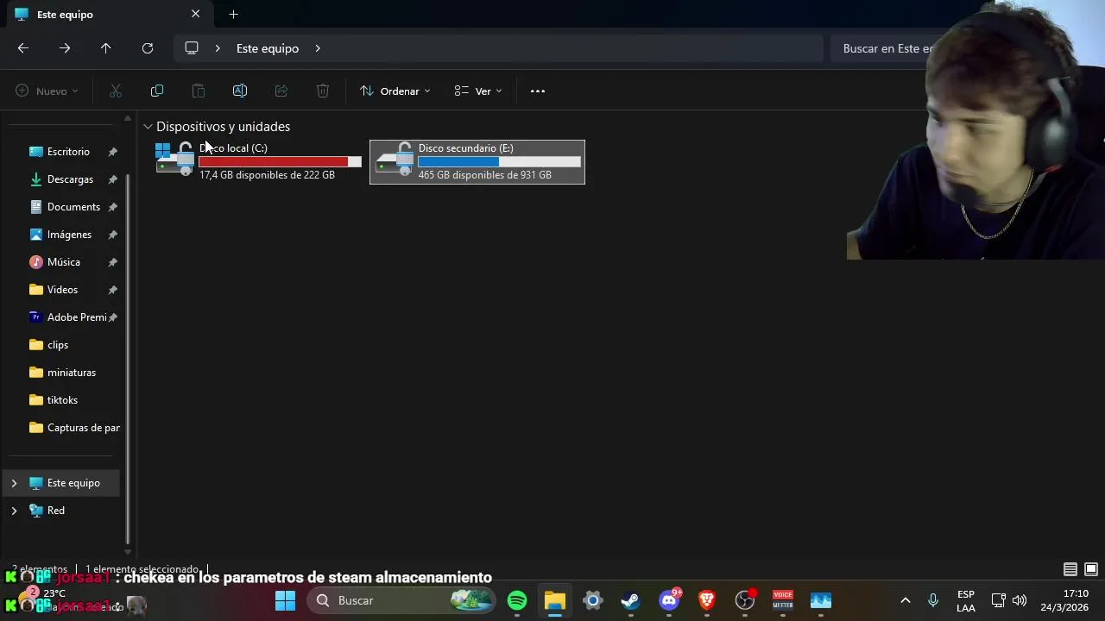Go back with the left arrow button
This screenshot has width=1105, height=621.
point(23,48)
